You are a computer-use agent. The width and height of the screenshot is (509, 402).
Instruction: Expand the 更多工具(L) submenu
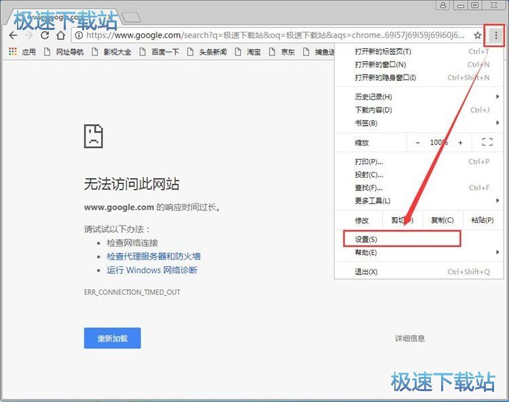coord(419,201)
